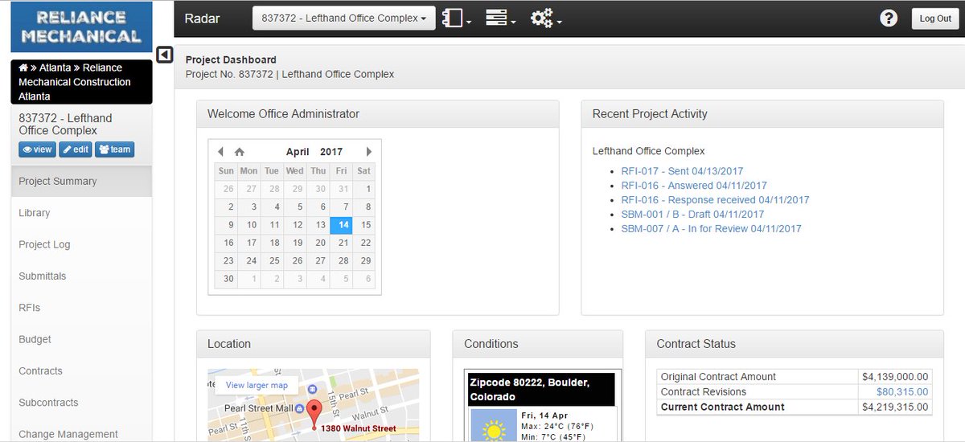
Task: Open the notebook icon dropdown in top bar
Action: click(x=457, y=18)
